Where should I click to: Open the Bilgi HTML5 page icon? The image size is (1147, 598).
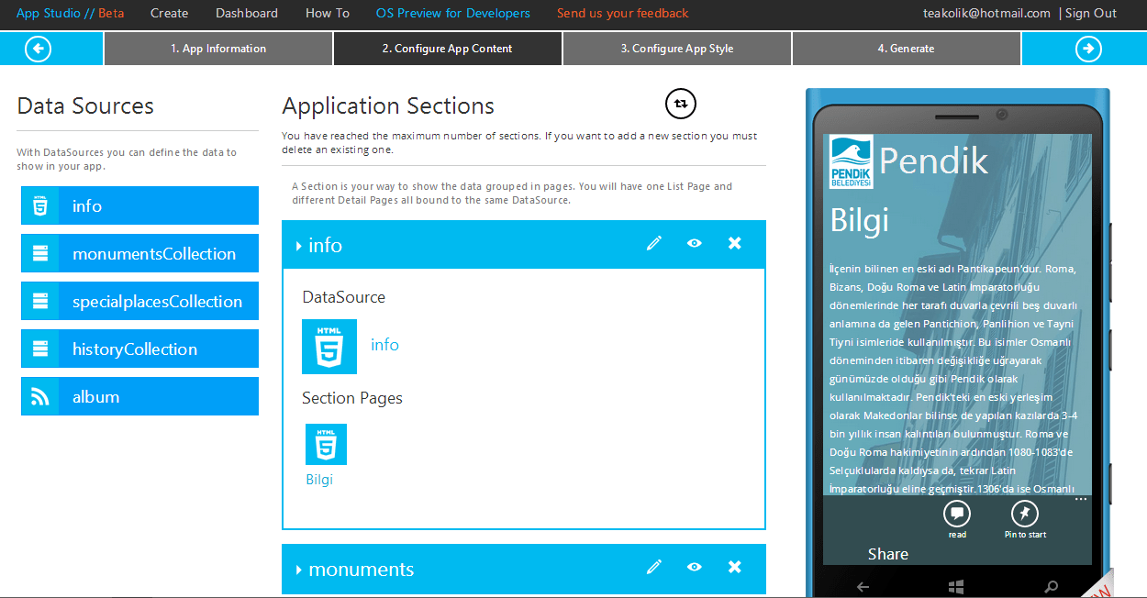point(326,444)
